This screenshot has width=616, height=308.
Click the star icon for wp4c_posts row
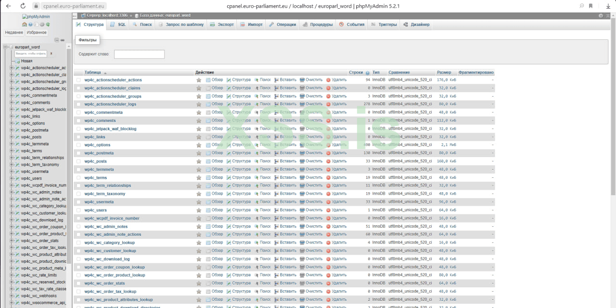(199, 161)
